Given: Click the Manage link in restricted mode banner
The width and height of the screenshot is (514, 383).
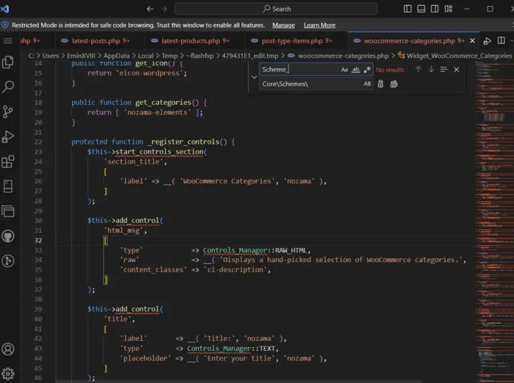Looking at the screenshot, I should pos(284,25).
